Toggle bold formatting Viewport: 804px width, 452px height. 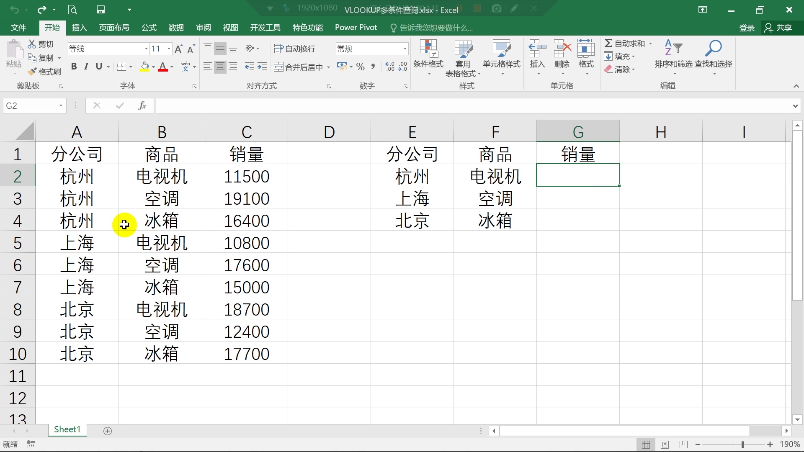pyautogui.click(x=74, y=67)
